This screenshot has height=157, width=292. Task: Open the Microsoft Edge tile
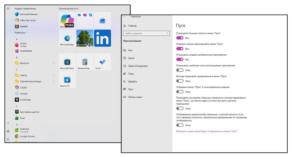tap(67, 38)
